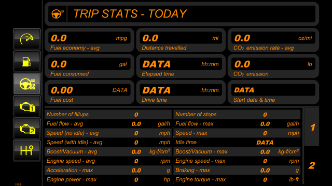
Task: Switch to stats page 1 tab
Action: (312, 127)
